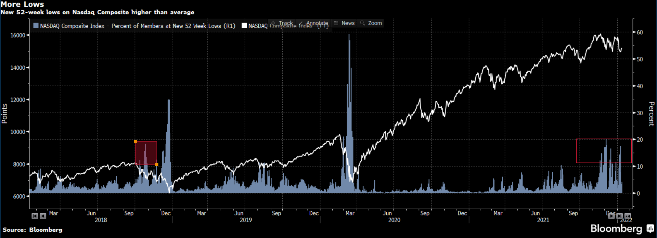657x238 pixels.
Task: Click the 2018 year label on the time axis
Action: point(101,220)
